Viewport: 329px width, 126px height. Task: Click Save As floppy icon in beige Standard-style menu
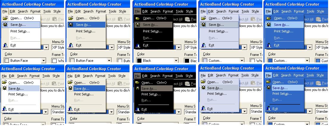70,89
